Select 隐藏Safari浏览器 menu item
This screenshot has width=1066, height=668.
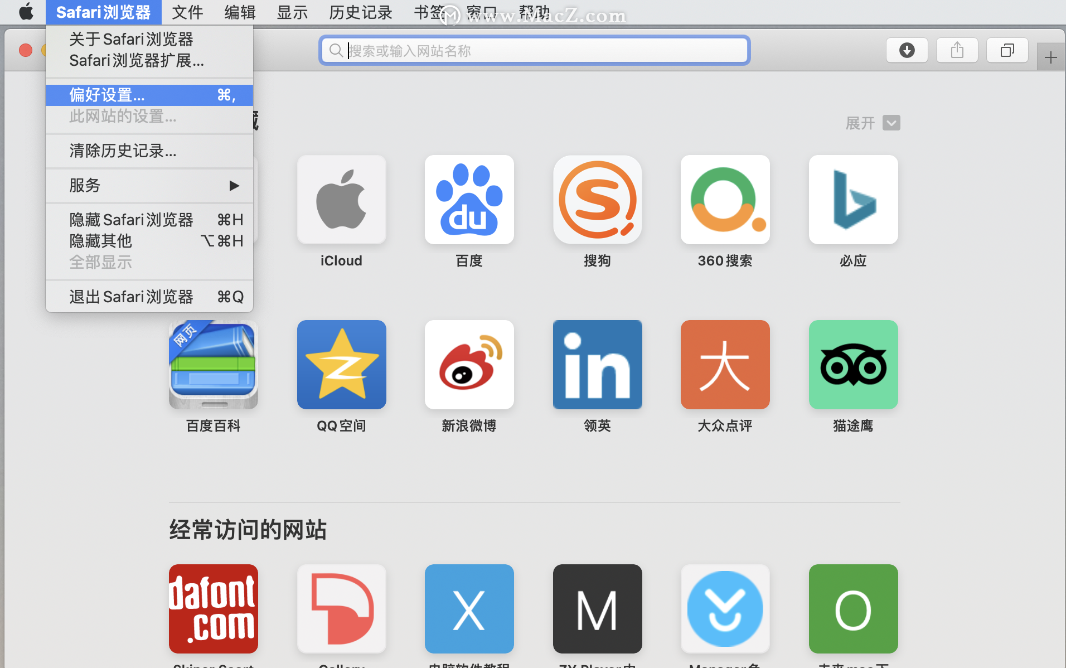point(149,220)
